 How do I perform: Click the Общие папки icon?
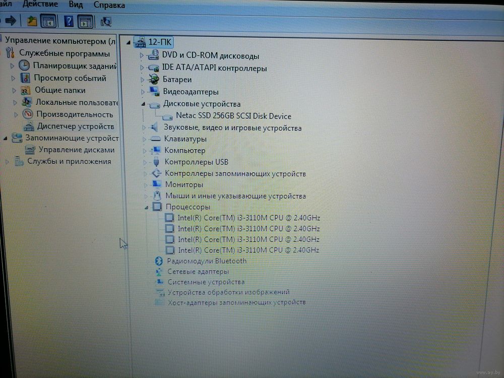26,90
